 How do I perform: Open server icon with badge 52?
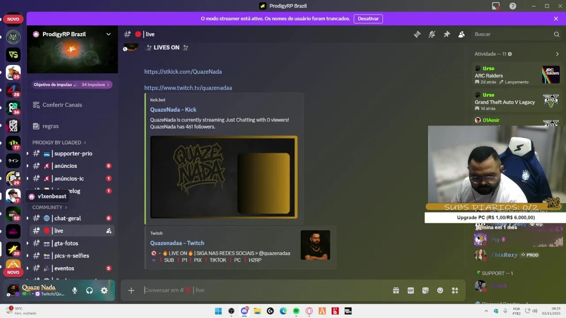pos(13,214)
